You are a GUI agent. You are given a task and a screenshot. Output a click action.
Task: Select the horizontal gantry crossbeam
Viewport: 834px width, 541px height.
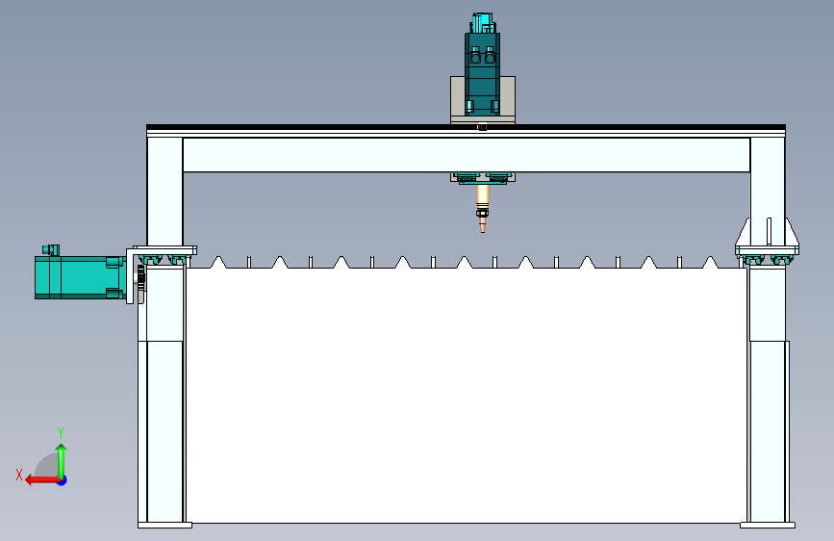pyautogui.click(x=467, y=155)
